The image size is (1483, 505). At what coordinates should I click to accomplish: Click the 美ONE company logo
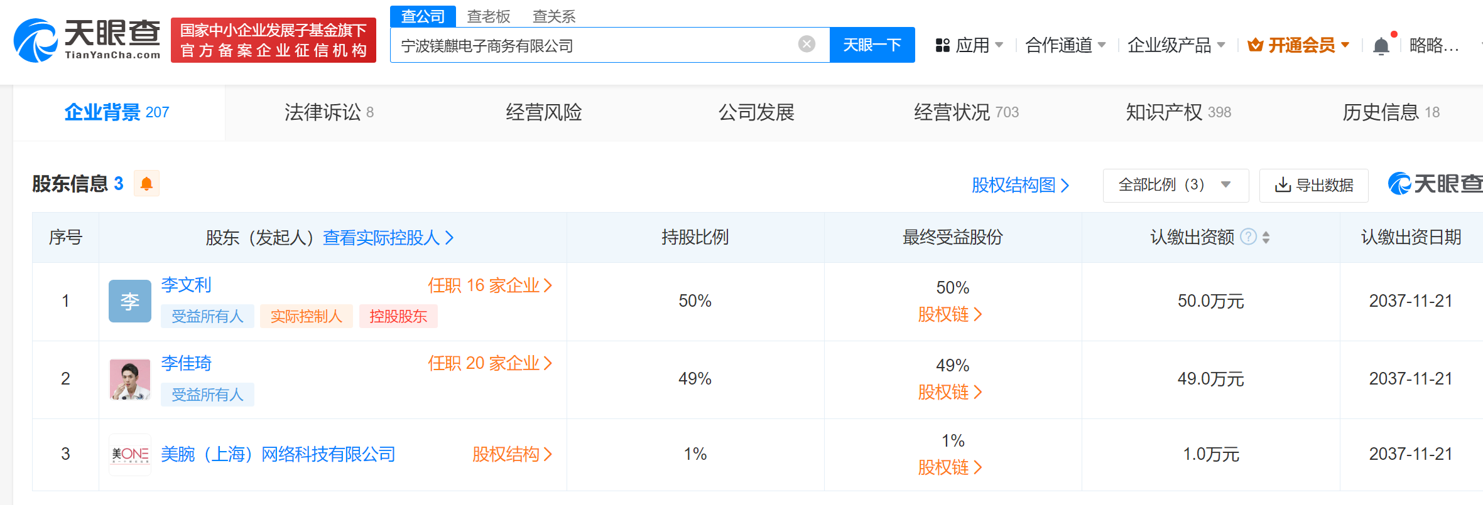click(130, 454)
